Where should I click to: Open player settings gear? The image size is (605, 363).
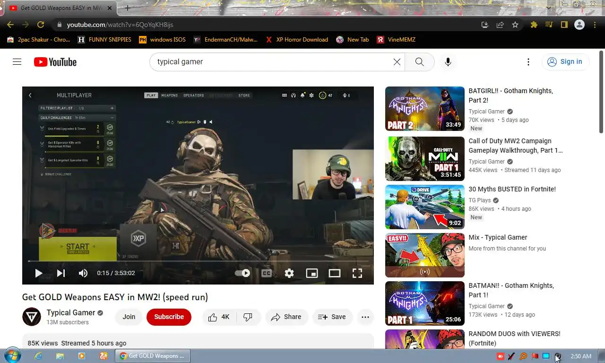289,273
